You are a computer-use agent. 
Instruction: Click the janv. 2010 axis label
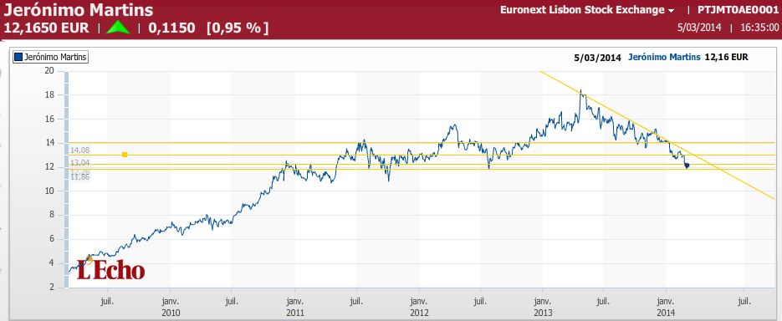pyautogui.click(x=170, y=307)
